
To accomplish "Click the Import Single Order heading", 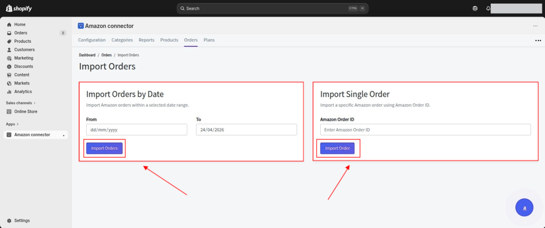I will [355, 94].
